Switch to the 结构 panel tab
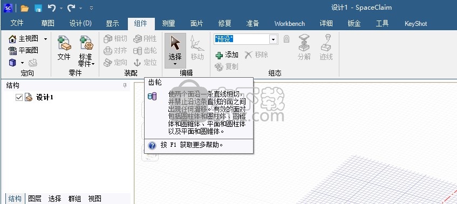The image size is (457, 204). [15, 199]
